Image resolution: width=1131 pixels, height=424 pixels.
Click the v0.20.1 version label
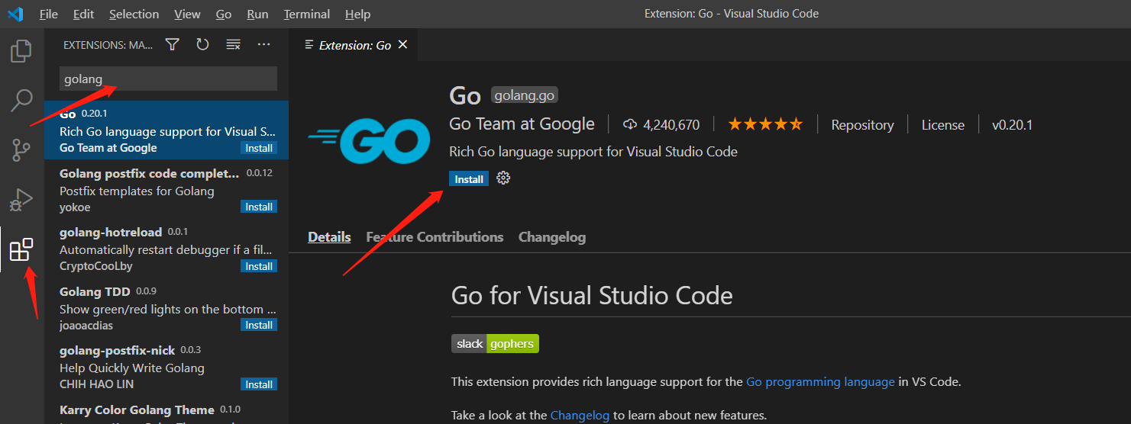click(1012, 124)
